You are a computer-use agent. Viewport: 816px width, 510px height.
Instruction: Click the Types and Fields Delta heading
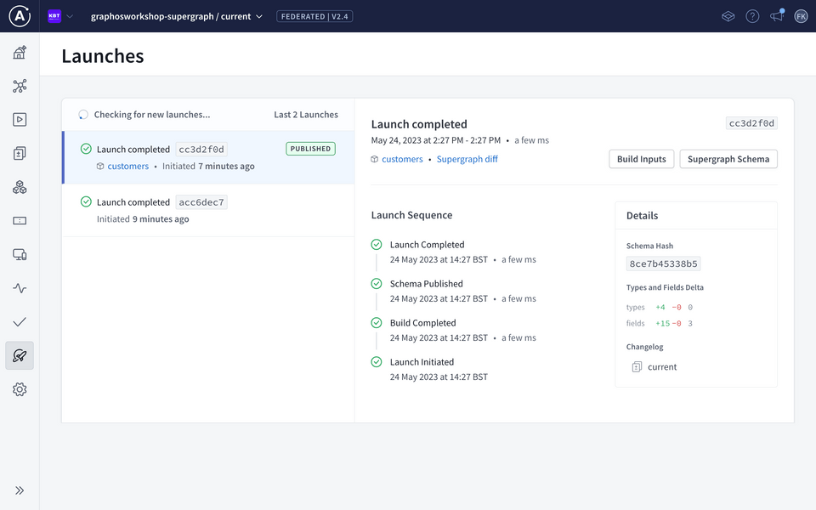(665, 287)
